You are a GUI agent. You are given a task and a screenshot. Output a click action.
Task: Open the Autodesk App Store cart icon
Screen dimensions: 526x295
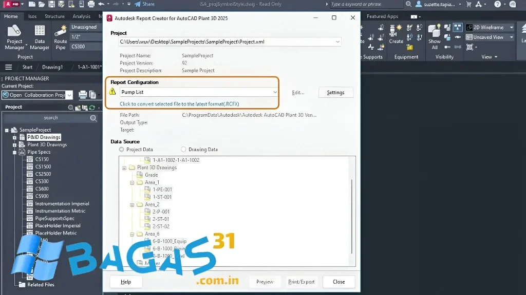(469, 4)
